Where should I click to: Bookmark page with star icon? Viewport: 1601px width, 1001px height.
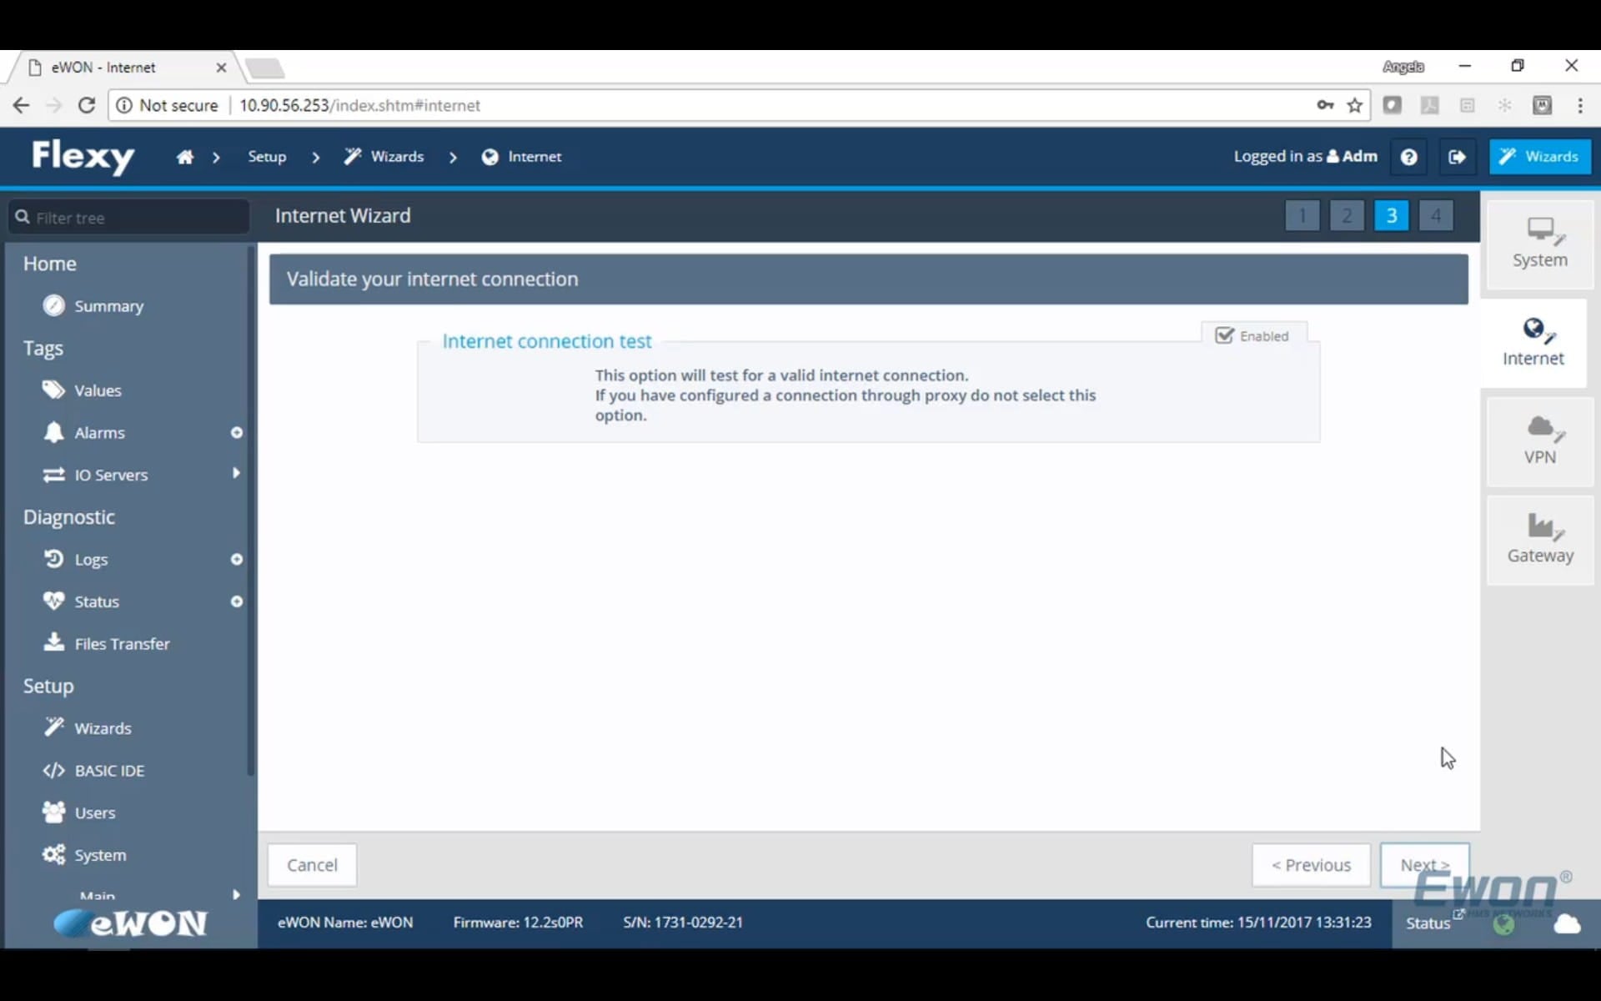pos(1355,105)
